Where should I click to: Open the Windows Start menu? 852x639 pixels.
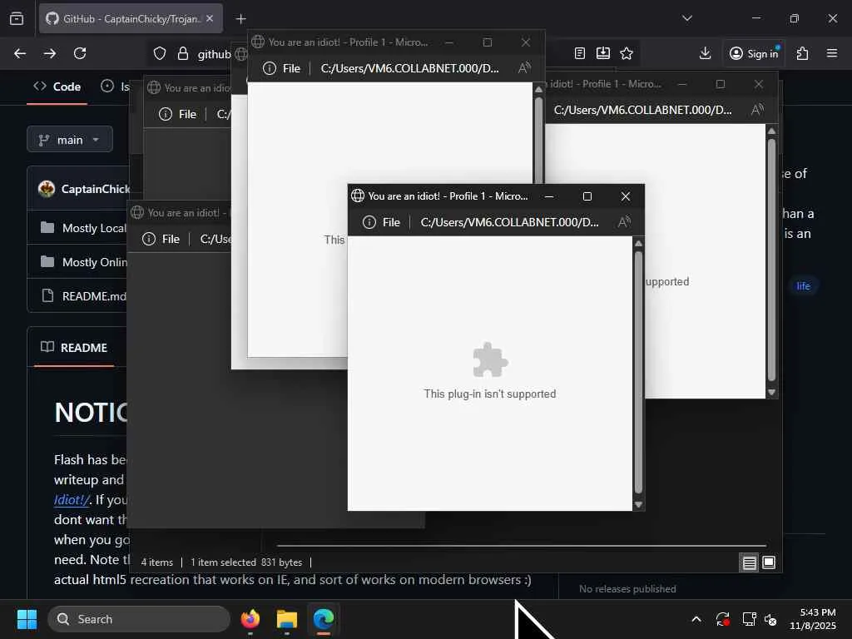[x=27, y=619]
